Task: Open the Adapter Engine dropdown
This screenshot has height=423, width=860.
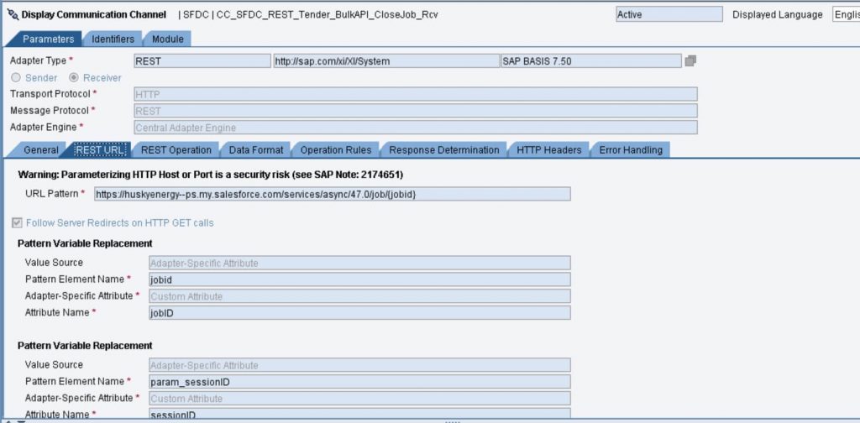Action: pyautogui.click(x=416, y=127)
